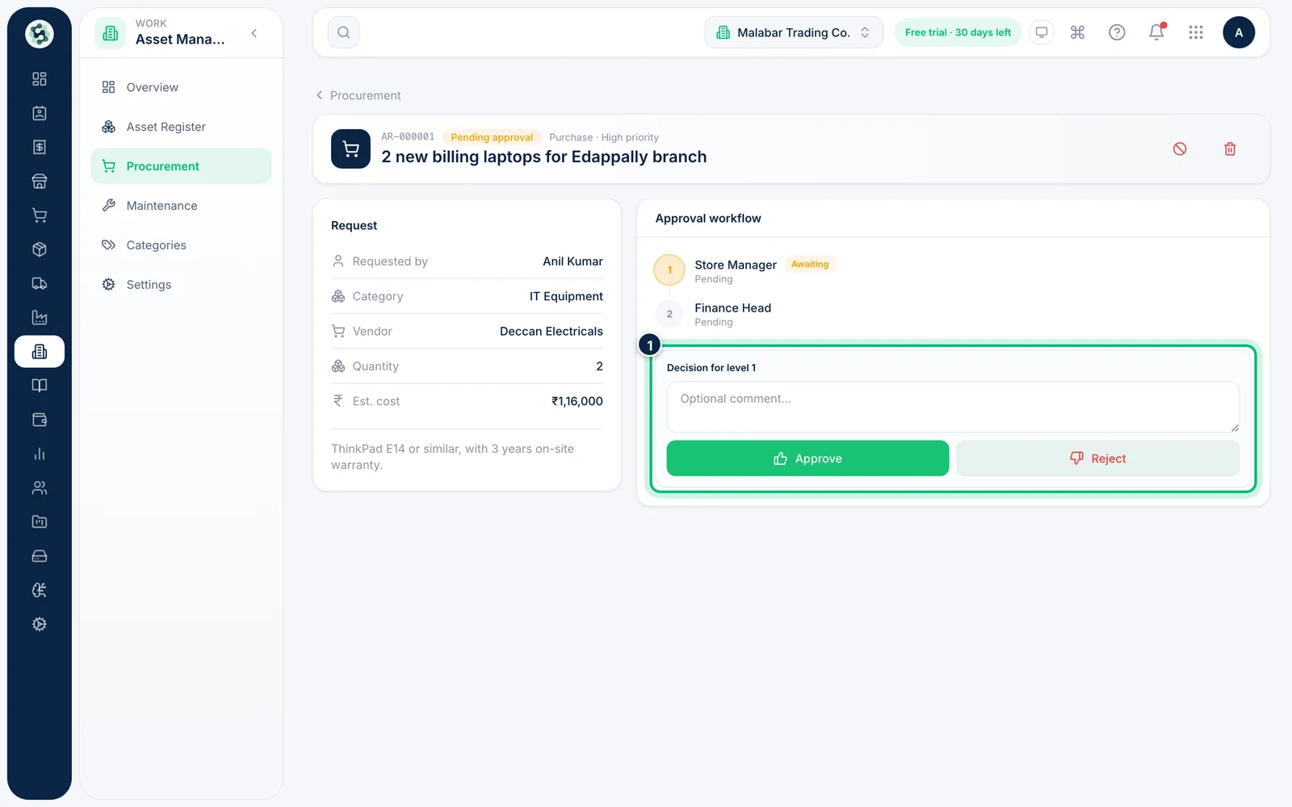The height and width of the screenshot is (807, 1292).
Task: Open the folder chart icon in left rail
Action: [39, 522]
